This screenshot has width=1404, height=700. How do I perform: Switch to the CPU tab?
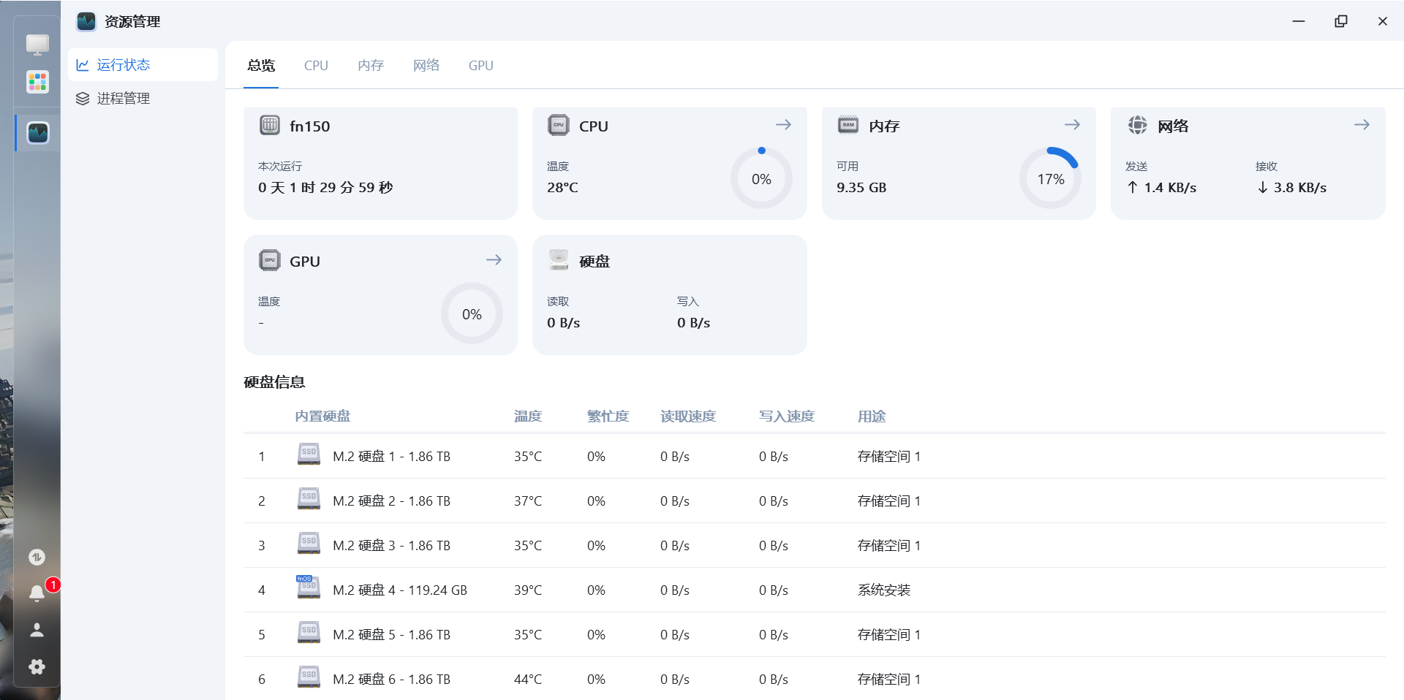tap(315, 65)
